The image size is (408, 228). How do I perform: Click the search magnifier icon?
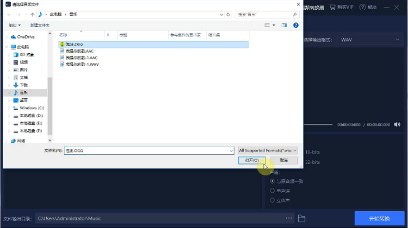point(294,15)
